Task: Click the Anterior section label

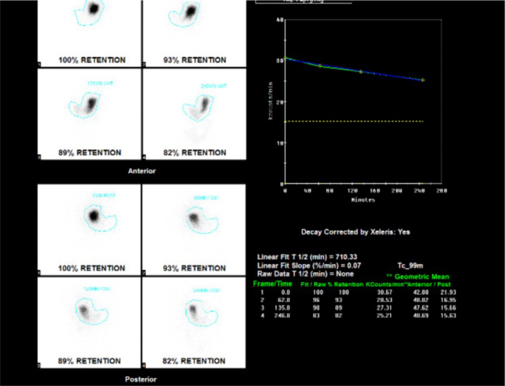Action: 142,171
